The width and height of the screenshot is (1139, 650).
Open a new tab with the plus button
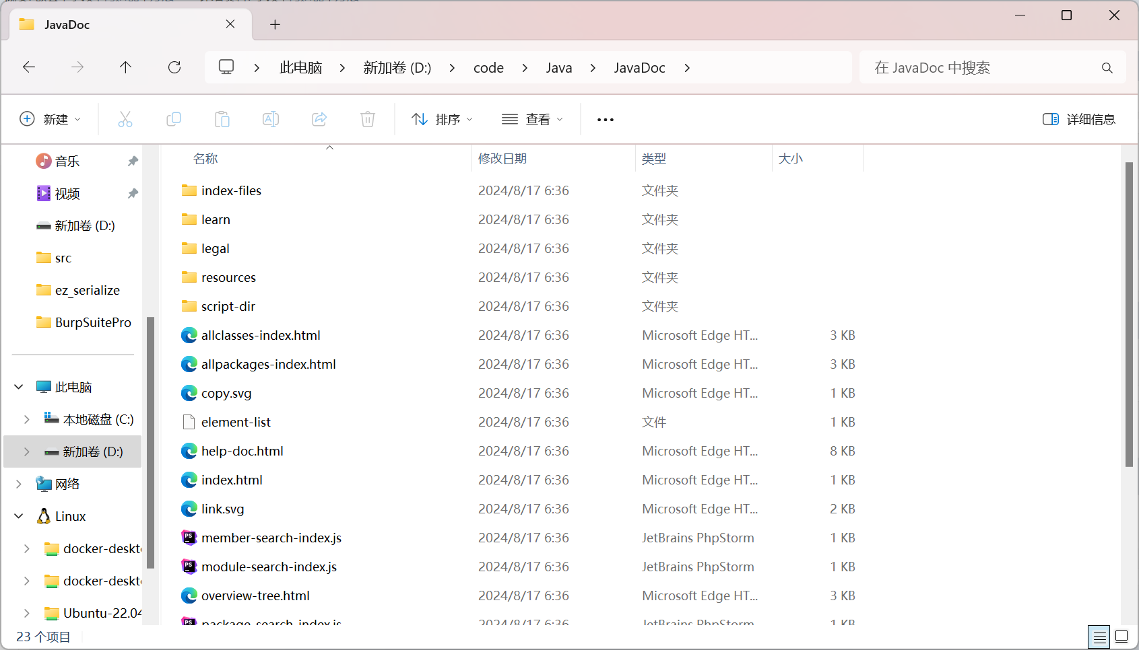coord(275,25)
